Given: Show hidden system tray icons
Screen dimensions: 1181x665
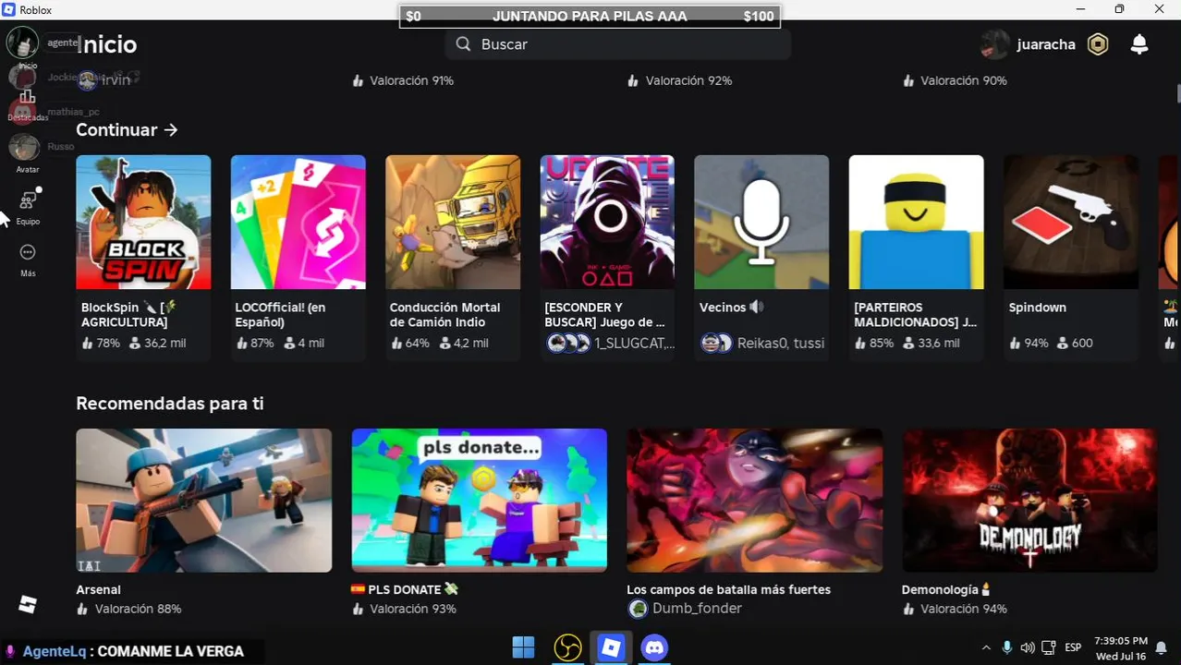Looking at the screenshot, I should point(986,647).
